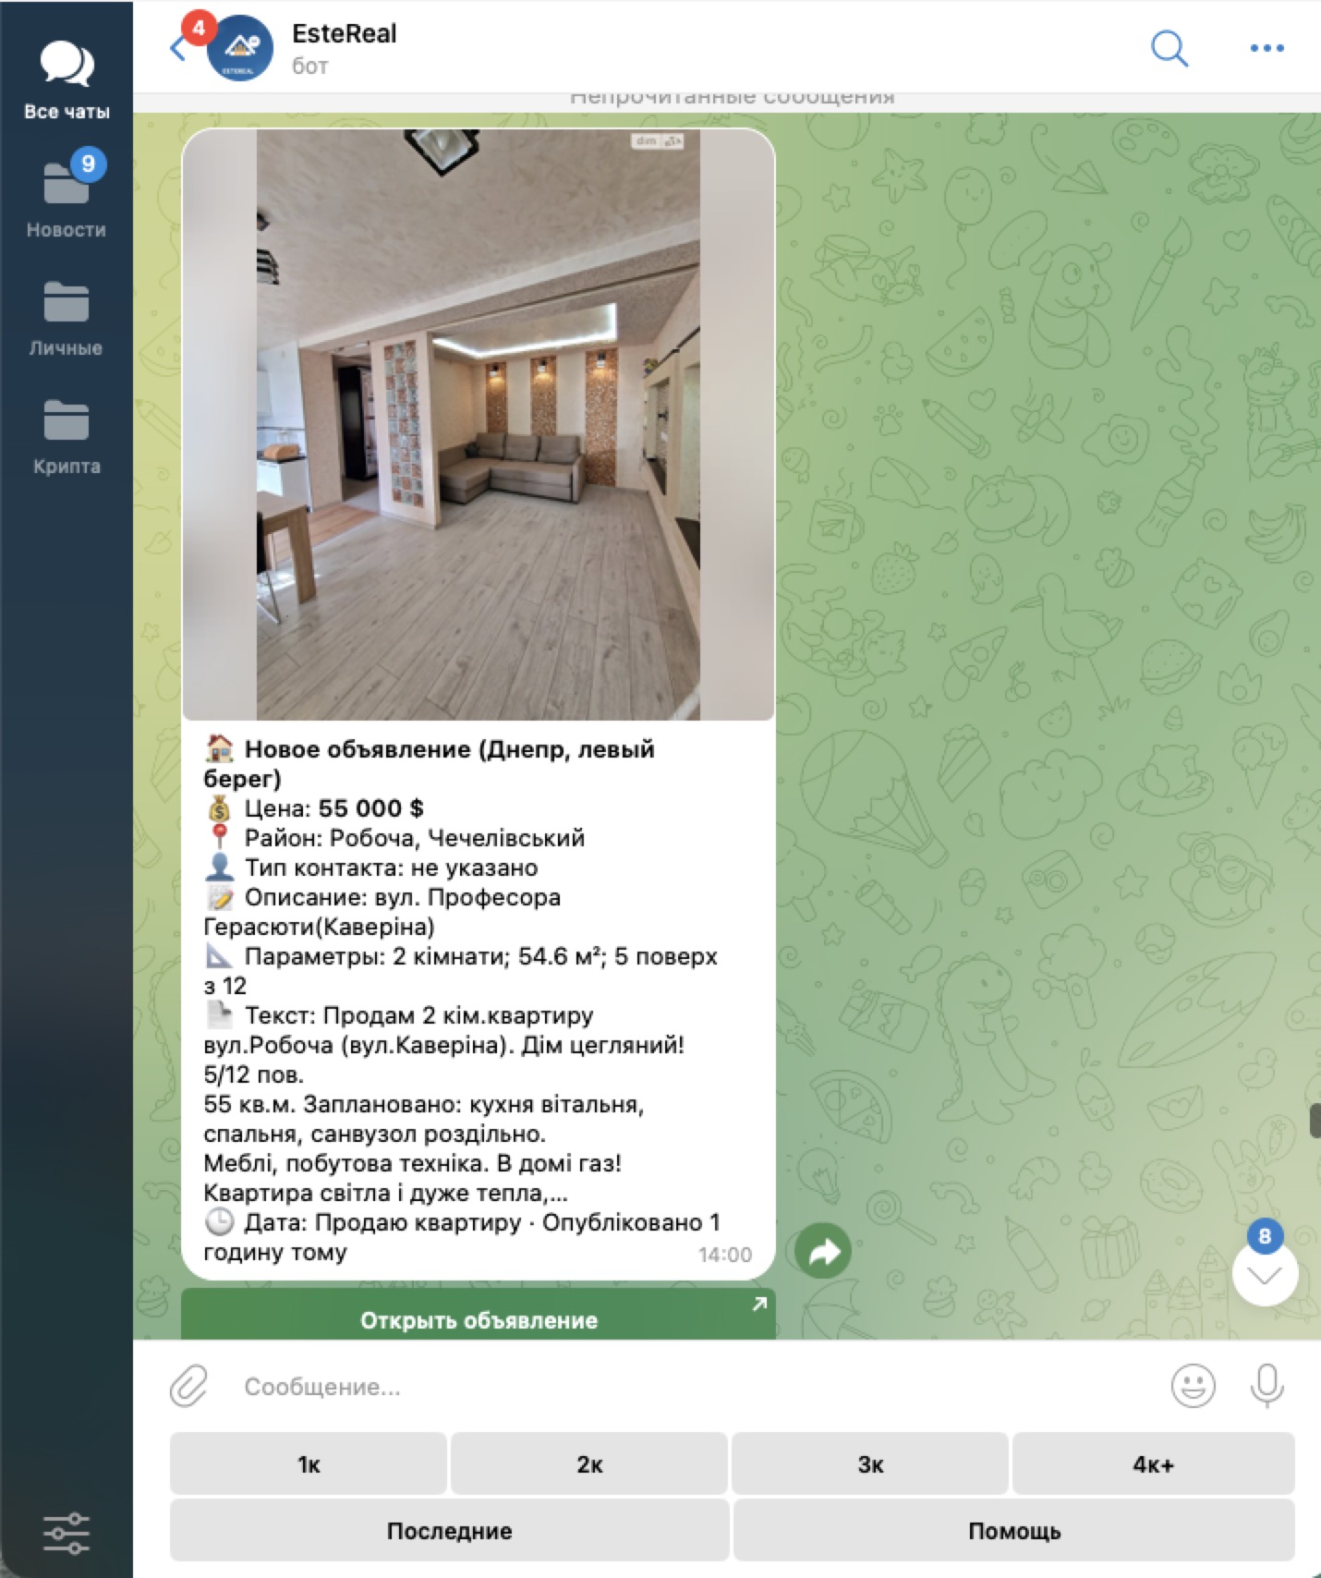Click the back arrow to chat list
Screen dimensions: 1321x1578
tap(177, 48)
